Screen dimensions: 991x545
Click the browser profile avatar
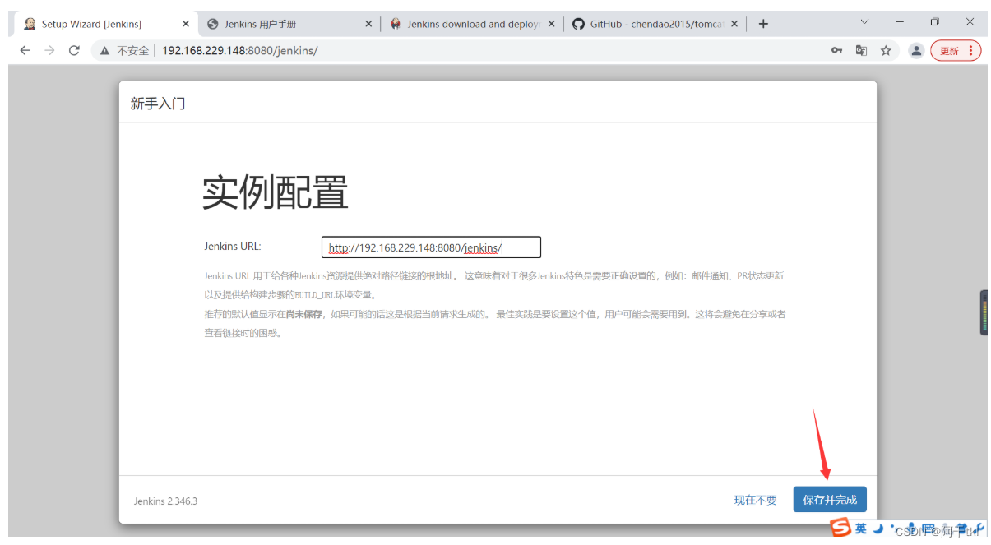(x=916, y=50)
